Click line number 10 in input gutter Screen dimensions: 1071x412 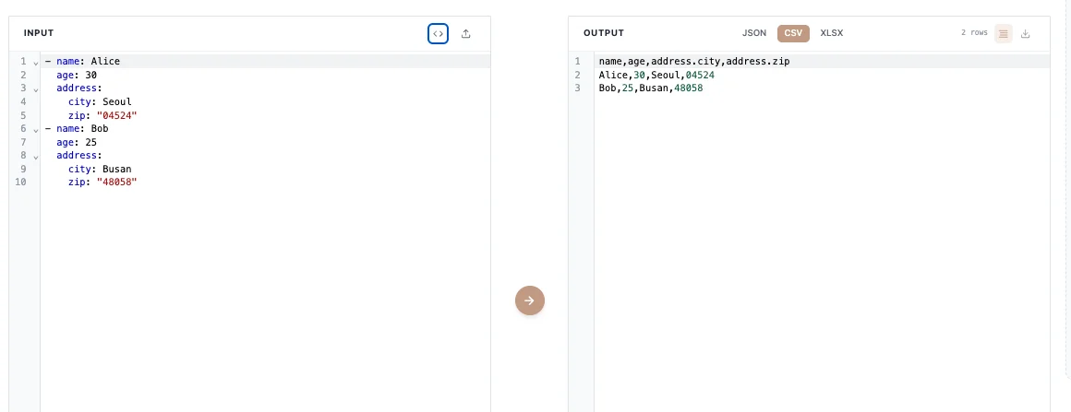pyautogui.click(x=20, y=182)
